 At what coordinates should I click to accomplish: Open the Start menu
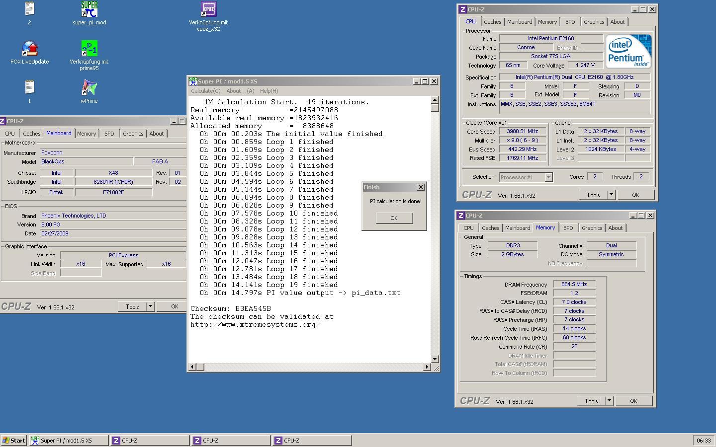(x=14, y=440)
